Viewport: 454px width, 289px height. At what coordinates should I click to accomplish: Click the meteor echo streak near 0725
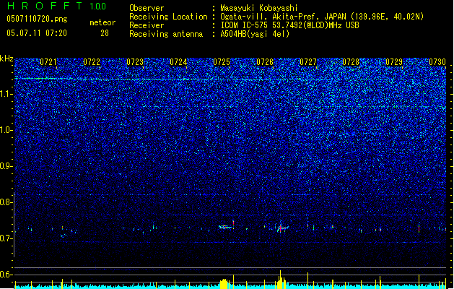[225, 227]
